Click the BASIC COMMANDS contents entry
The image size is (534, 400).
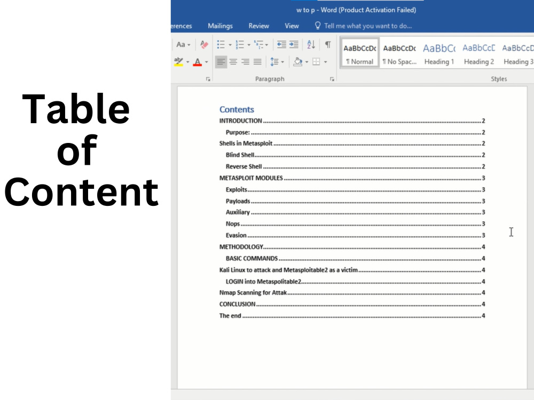pyautogui.click(x=355, y=258)
